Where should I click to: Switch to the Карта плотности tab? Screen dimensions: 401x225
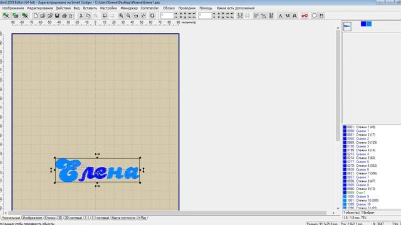click(x=124, y=218)
